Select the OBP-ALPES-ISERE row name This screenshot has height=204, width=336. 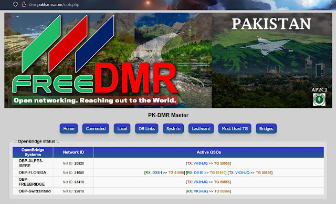31,163
